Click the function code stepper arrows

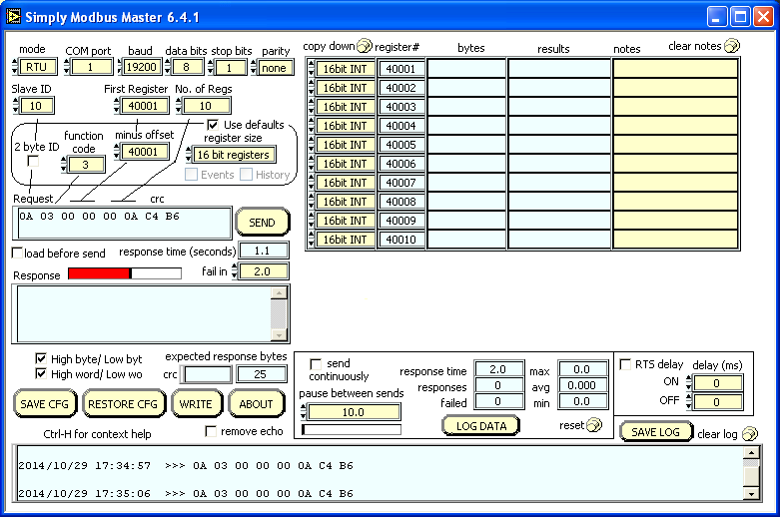point(64,165)
